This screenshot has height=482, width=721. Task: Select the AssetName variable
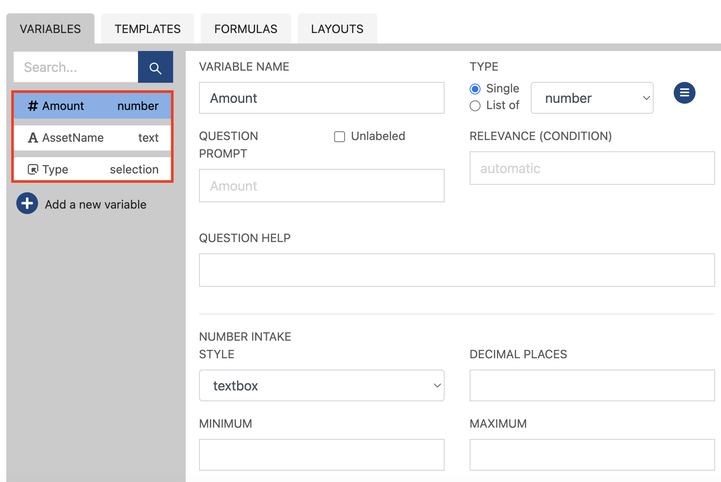(x=92, y=138)
